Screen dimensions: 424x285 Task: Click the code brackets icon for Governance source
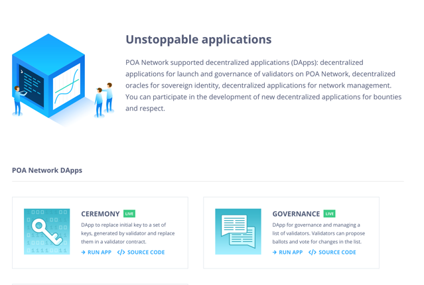pos(313,253)
